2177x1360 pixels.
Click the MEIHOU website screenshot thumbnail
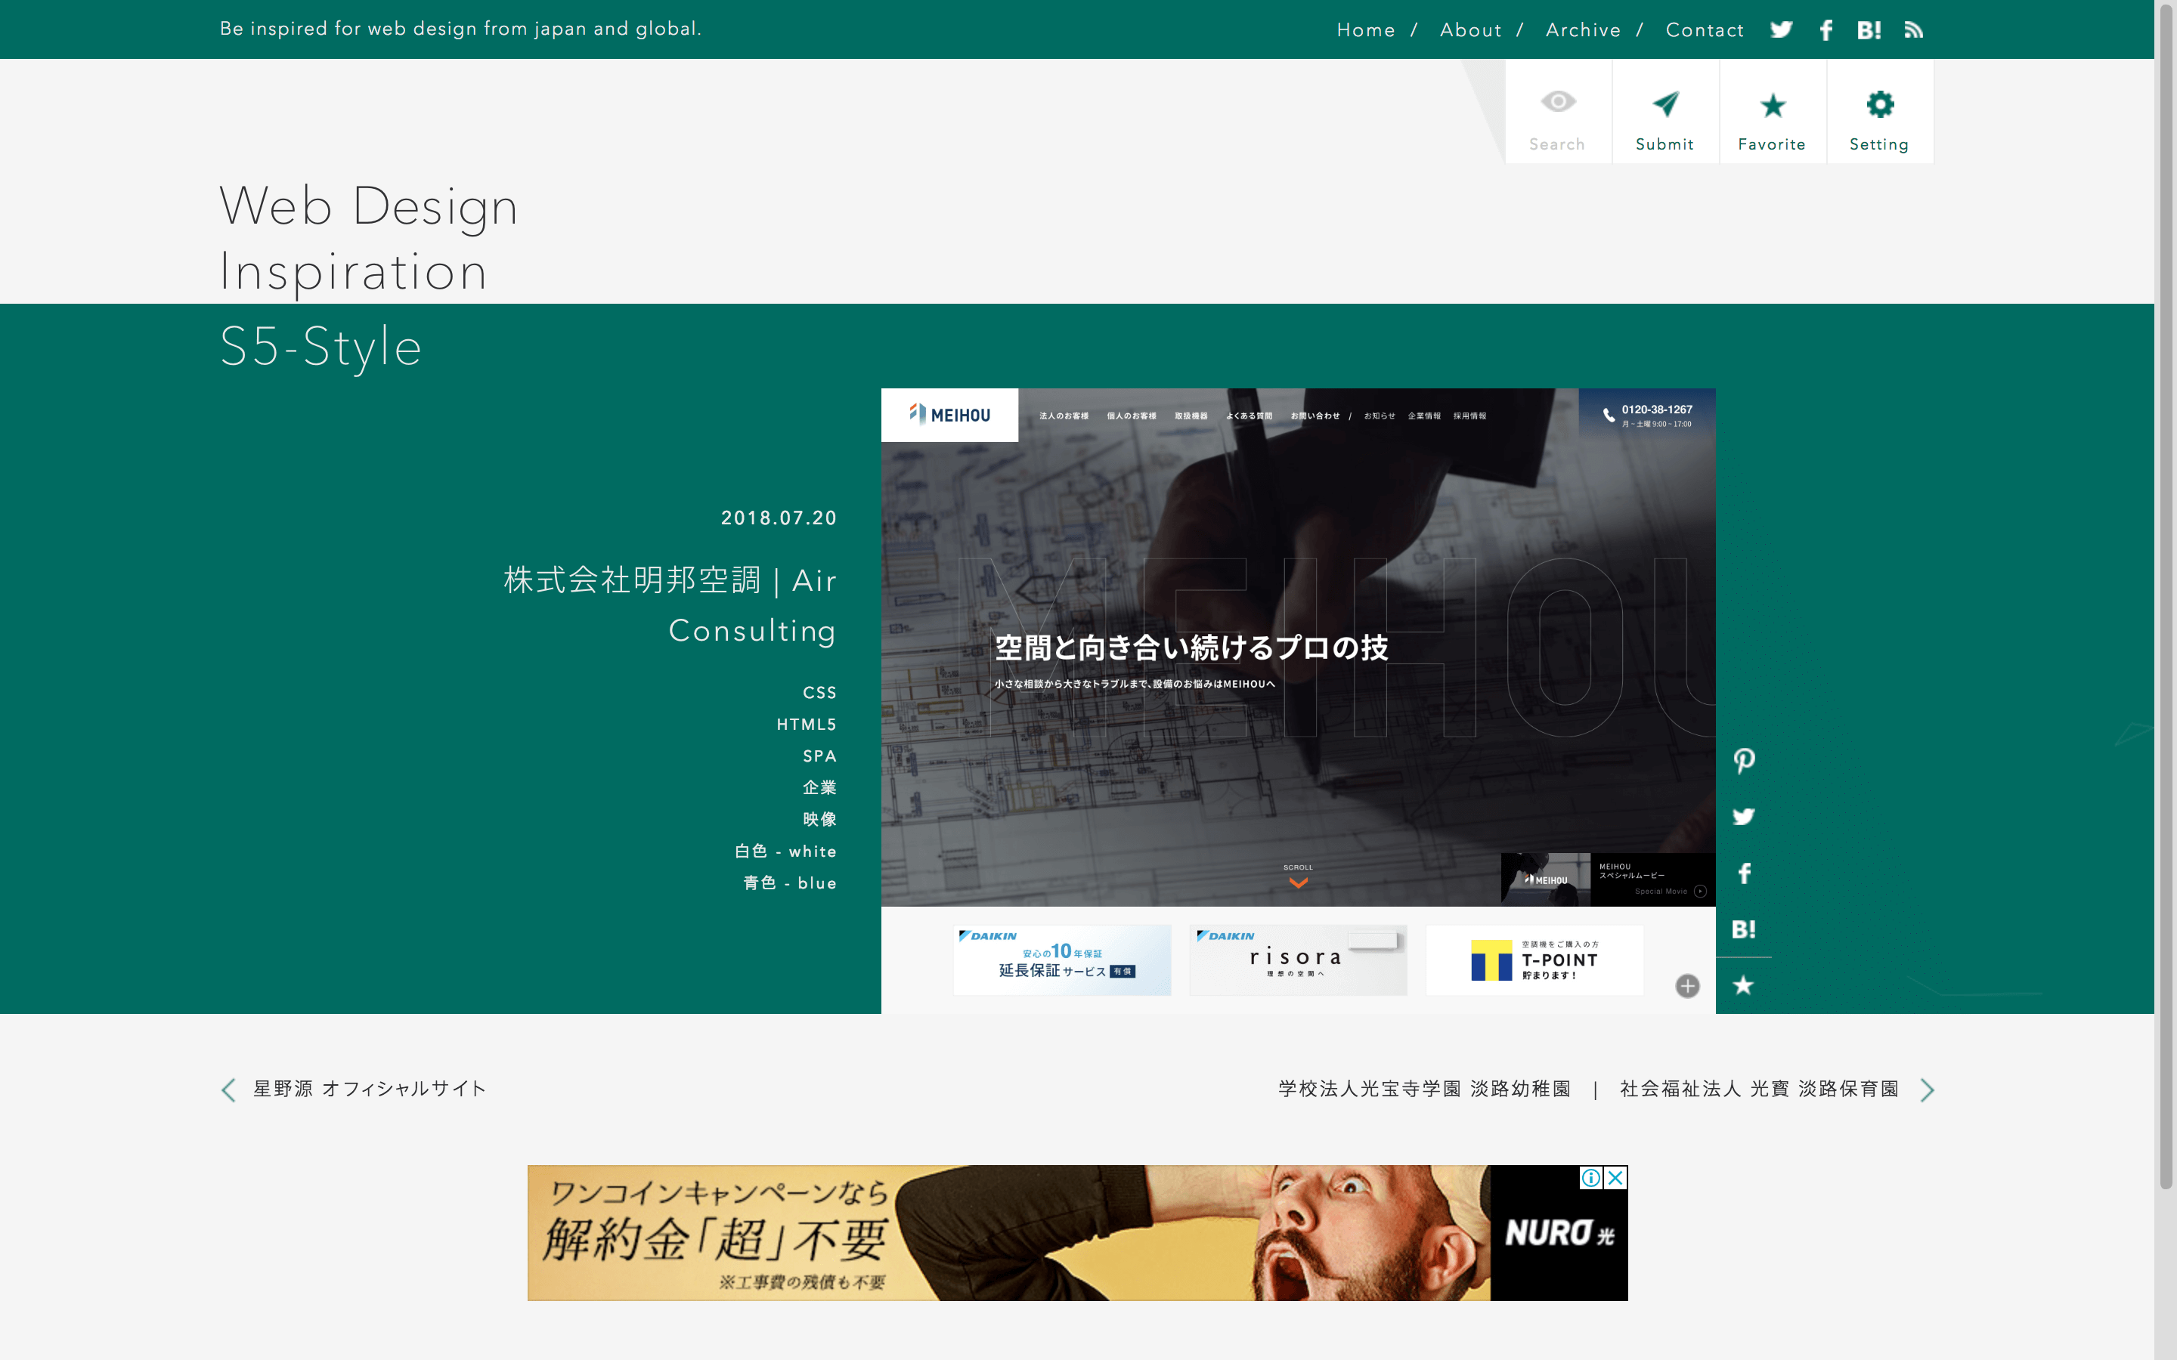pos(1298,700)
